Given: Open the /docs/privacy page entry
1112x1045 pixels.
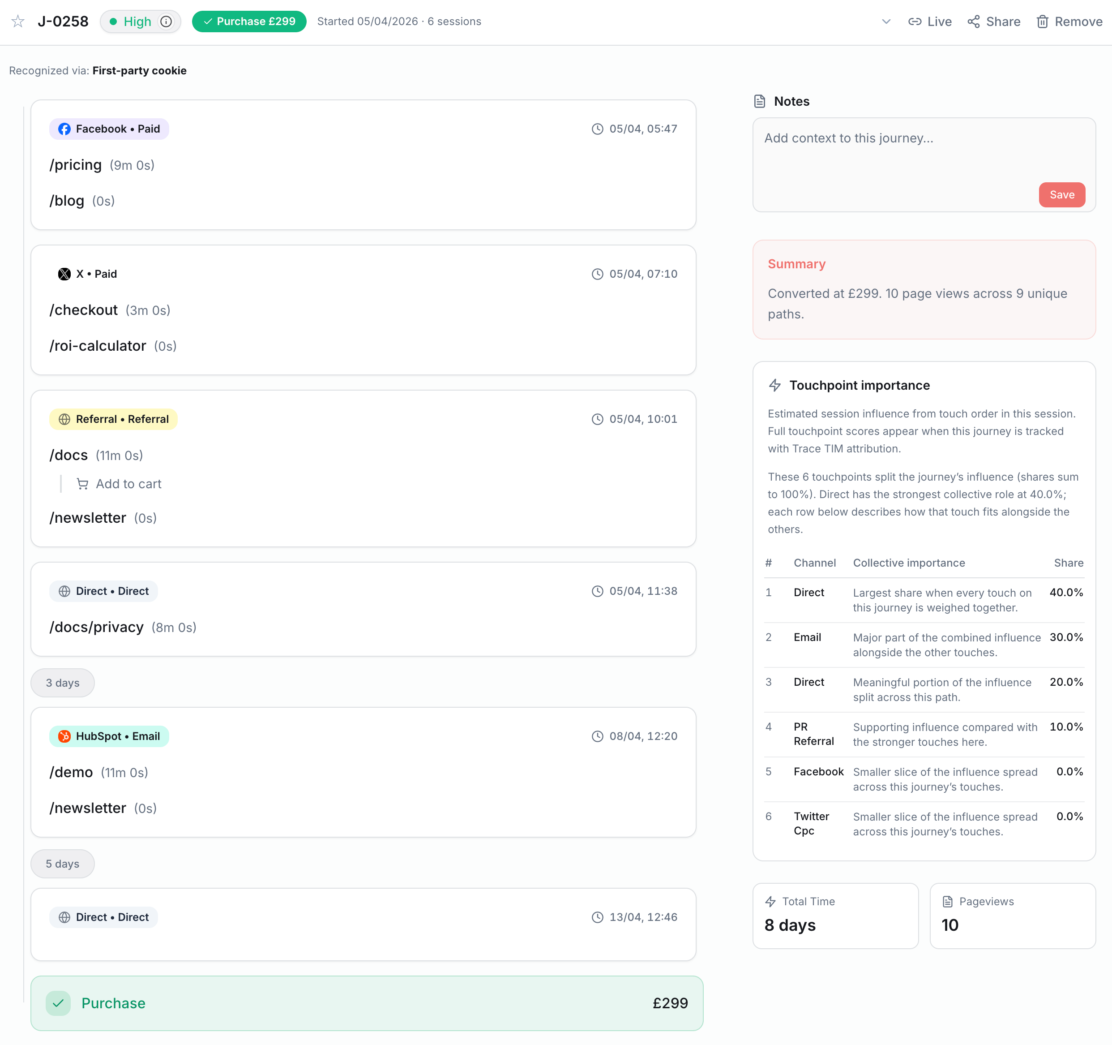Looking at the screenshot, I should 96,627.
